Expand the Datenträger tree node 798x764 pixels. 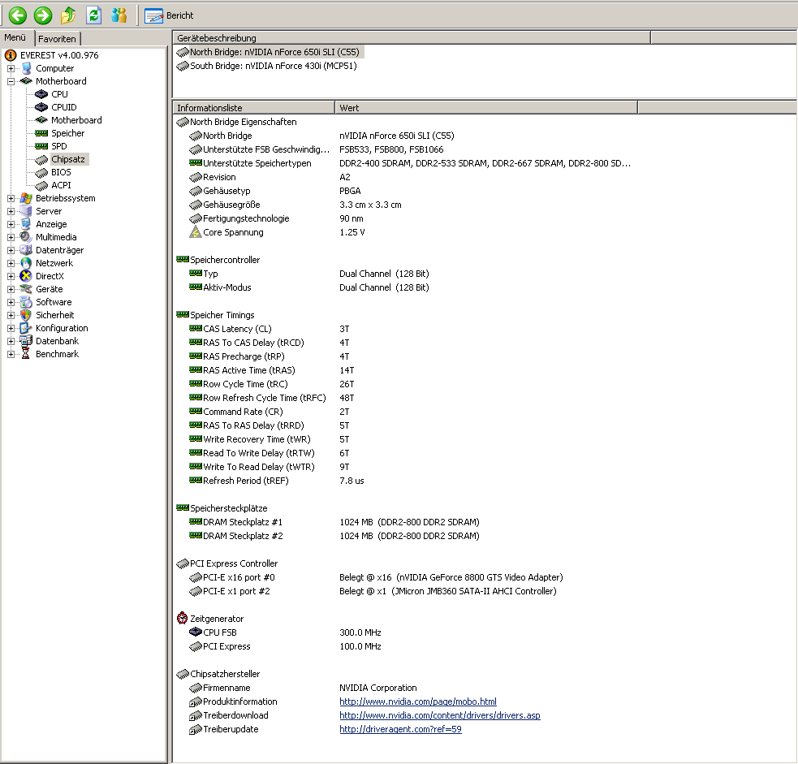click(11, 250)
